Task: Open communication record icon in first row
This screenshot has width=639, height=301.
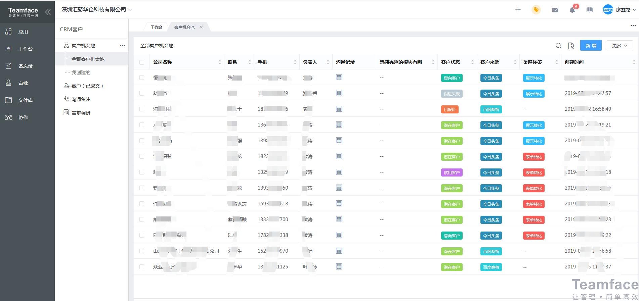Action: (339, 78)
